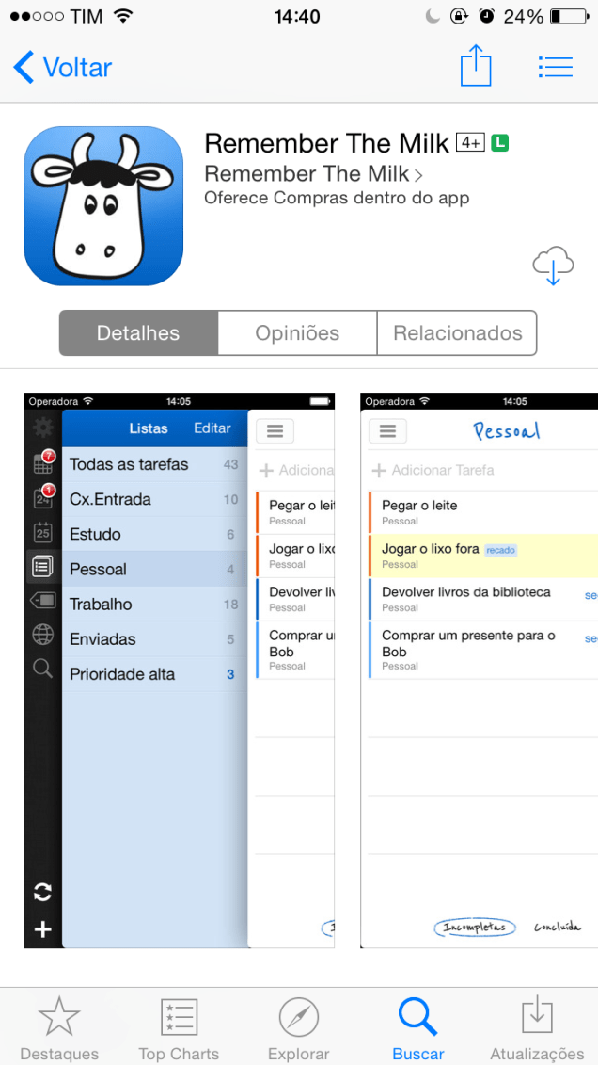Open the Atualizações tab
This screenshot has height=1065, width=598.
[537, 1026]
